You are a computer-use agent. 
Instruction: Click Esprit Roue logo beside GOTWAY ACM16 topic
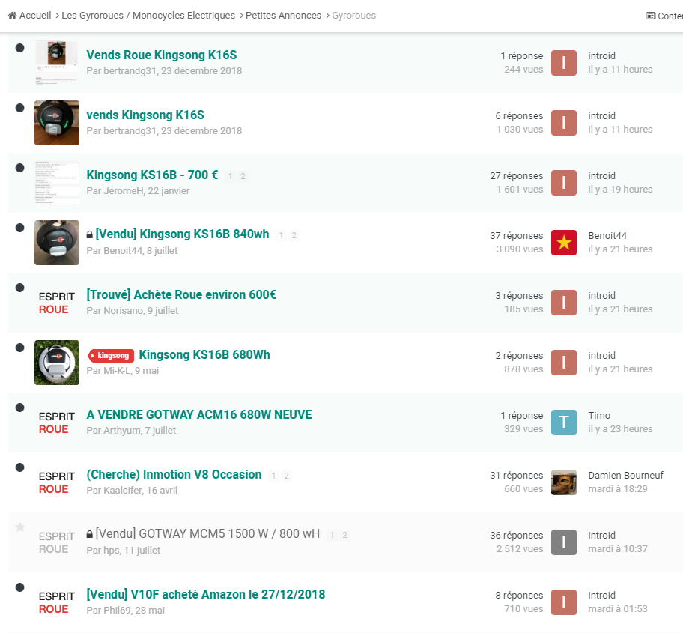(57, 422)
